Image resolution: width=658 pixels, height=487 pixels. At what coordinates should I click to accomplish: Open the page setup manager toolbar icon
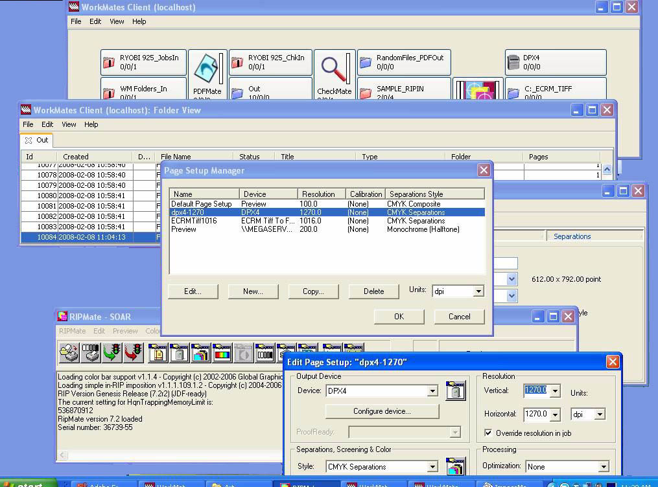point(158,352)
